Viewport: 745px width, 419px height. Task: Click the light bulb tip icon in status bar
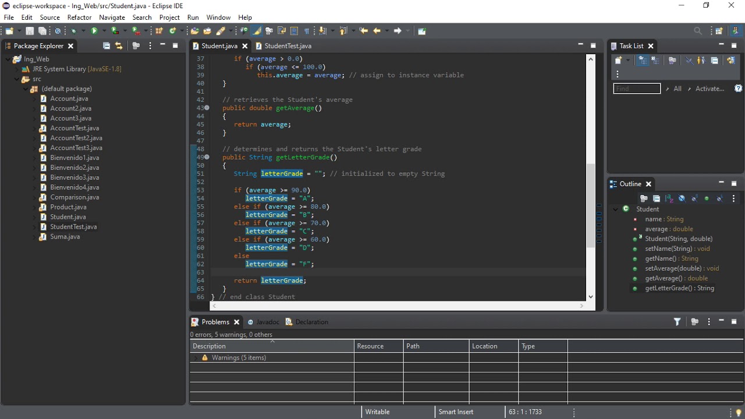coord(739,412)
